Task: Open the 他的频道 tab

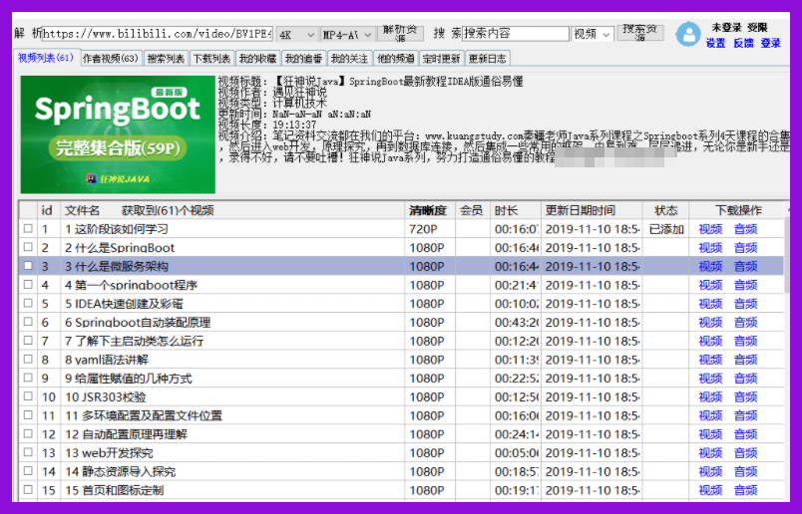Action: pyautogui.click(x=395, y=58)
